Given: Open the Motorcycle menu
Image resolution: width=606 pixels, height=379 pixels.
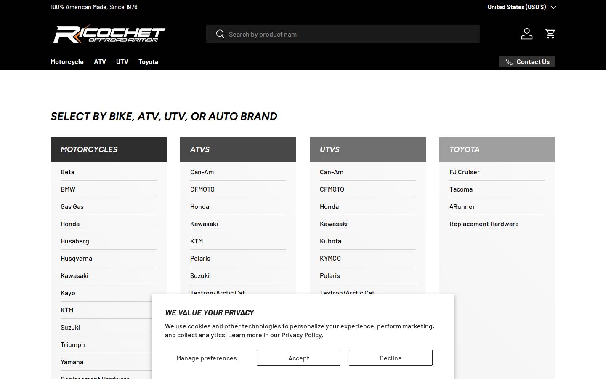Looking at the screenshot, I should click(67, 61).
